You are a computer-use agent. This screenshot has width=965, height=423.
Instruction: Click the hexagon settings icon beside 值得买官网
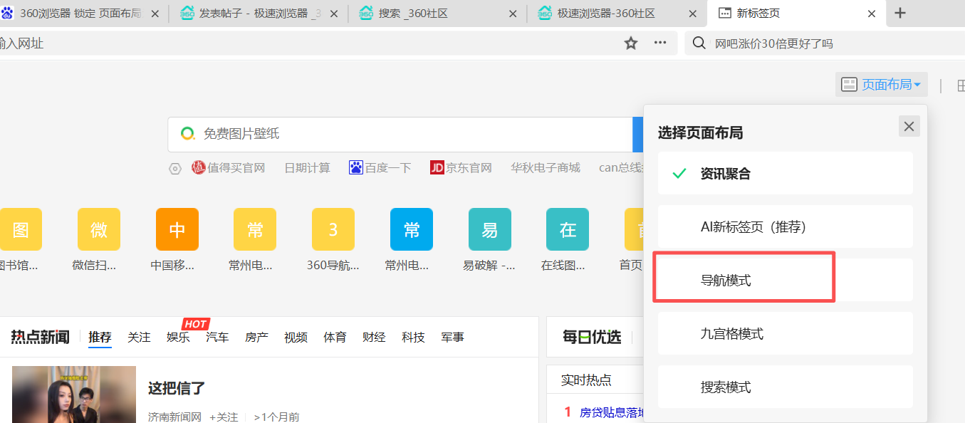click(x=175, y=169)
